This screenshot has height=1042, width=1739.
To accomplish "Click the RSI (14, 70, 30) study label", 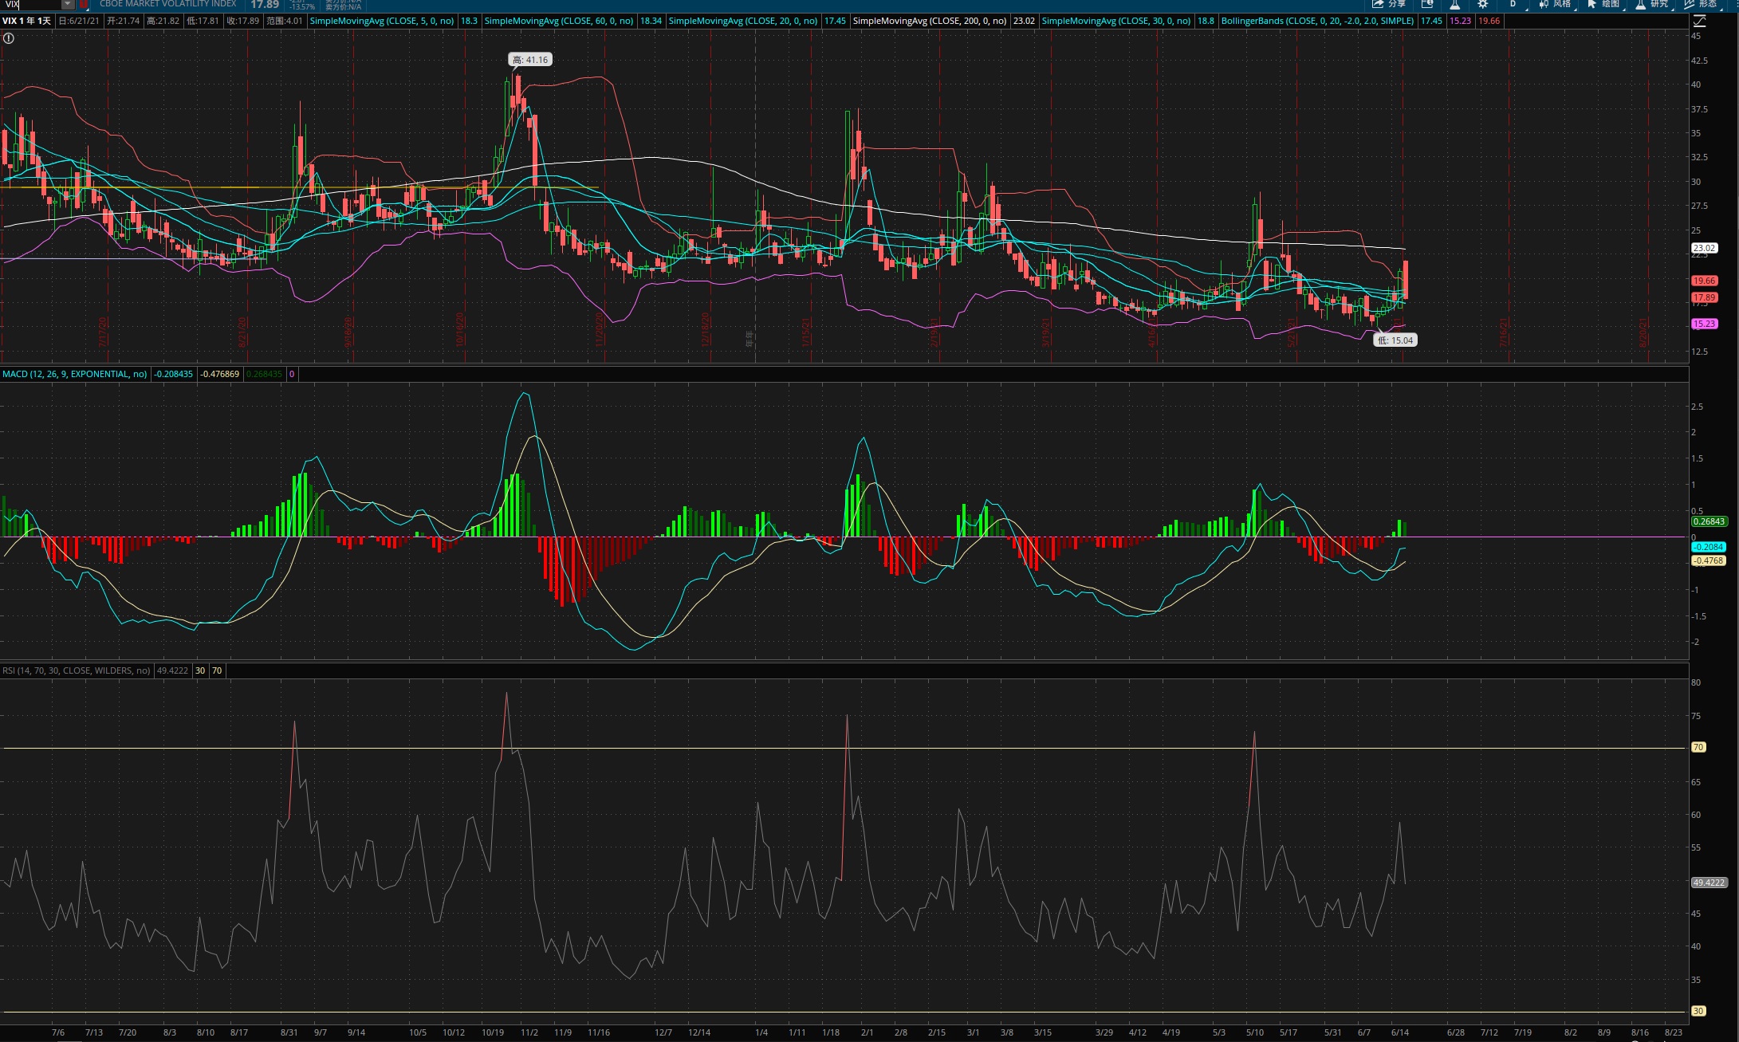I will click(x=76, y=670).
